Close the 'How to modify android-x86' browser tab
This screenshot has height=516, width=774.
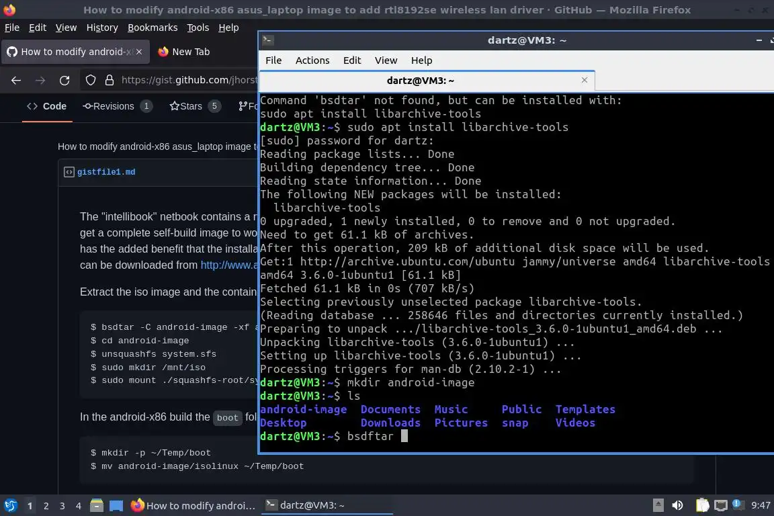click(139, 51)
